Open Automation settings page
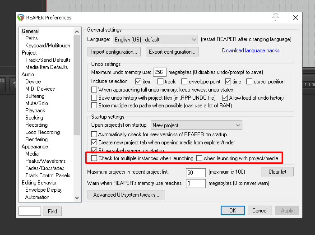 pos(37,198)
